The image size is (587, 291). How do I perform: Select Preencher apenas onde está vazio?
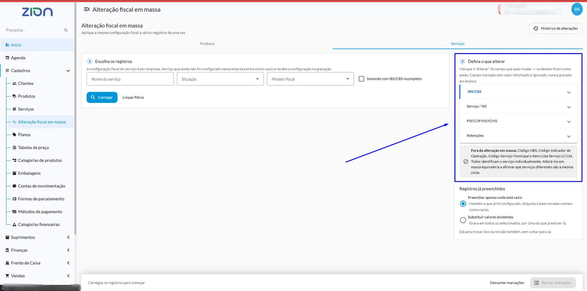(463, 204)
